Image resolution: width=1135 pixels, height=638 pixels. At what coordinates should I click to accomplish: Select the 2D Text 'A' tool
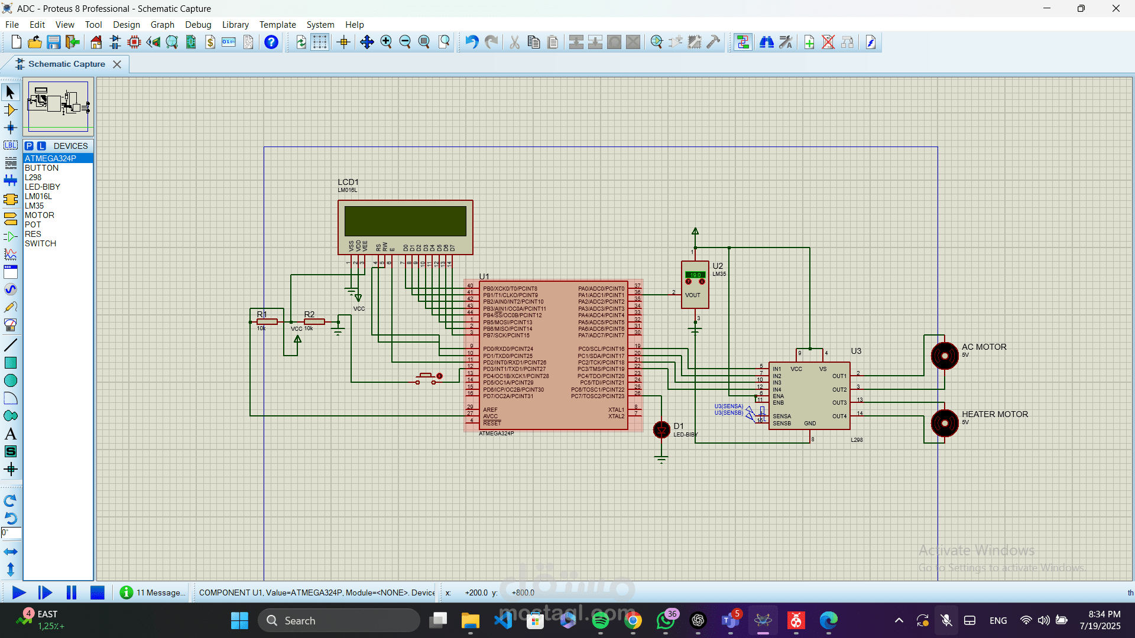pyautogui.click(x=10, y=434)
